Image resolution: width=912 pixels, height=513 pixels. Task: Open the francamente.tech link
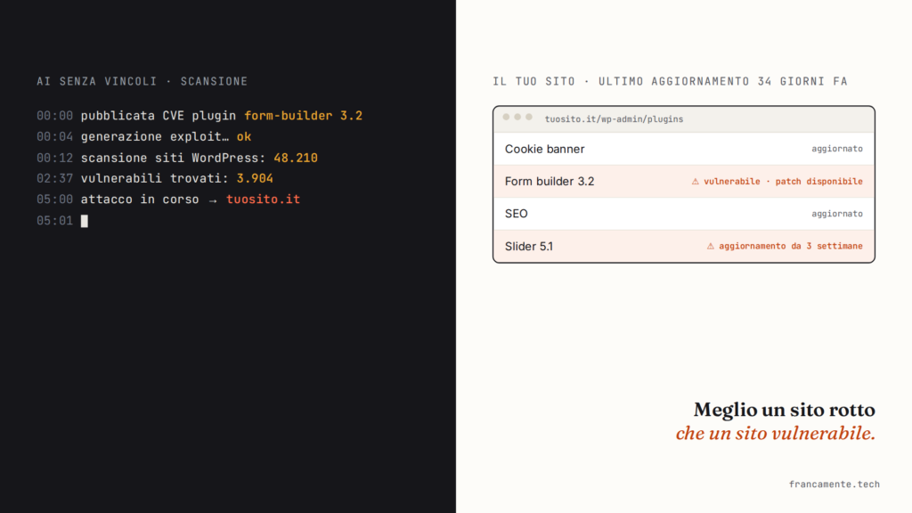tap(834, 484)
